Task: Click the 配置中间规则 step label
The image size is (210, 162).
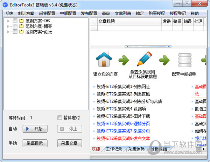Action: (184, 74)
